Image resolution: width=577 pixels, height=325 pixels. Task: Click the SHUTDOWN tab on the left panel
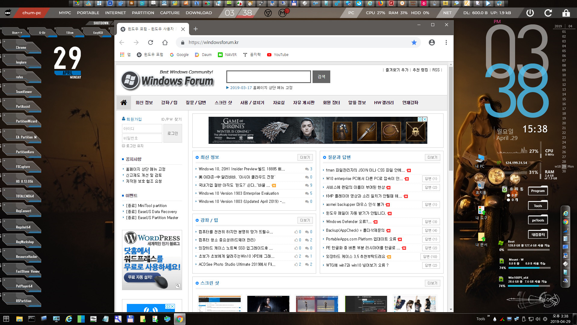tap(101, 23)
